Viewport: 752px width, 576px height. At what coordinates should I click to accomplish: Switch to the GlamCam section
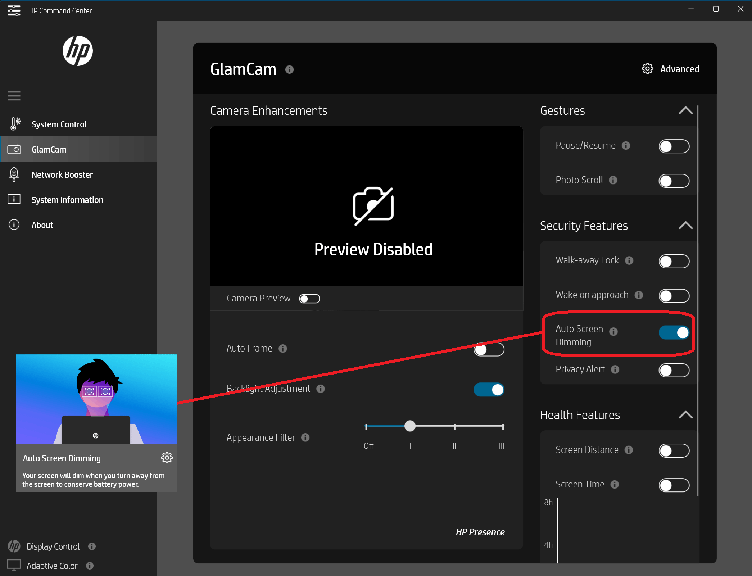[49, 149]
